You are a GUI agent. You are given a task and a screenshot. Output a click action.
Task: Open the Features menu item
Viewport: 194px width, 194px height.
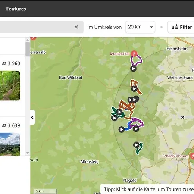point(16,9)
